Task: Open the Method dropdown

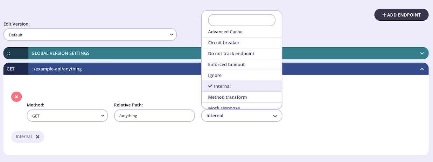Action: point(67,115)
